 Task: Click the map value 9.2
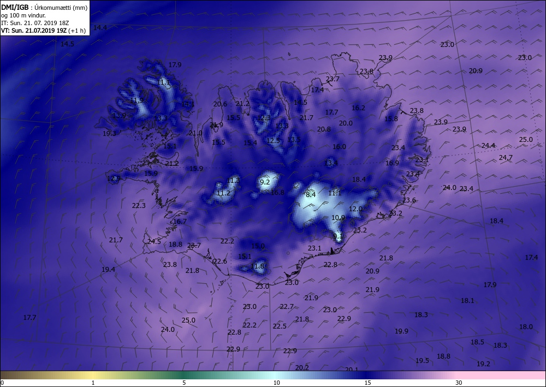(265, 182)
